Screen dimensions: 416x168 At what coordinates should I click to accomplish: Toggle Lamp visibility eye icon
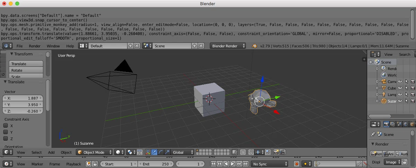[x=400, y=94]
